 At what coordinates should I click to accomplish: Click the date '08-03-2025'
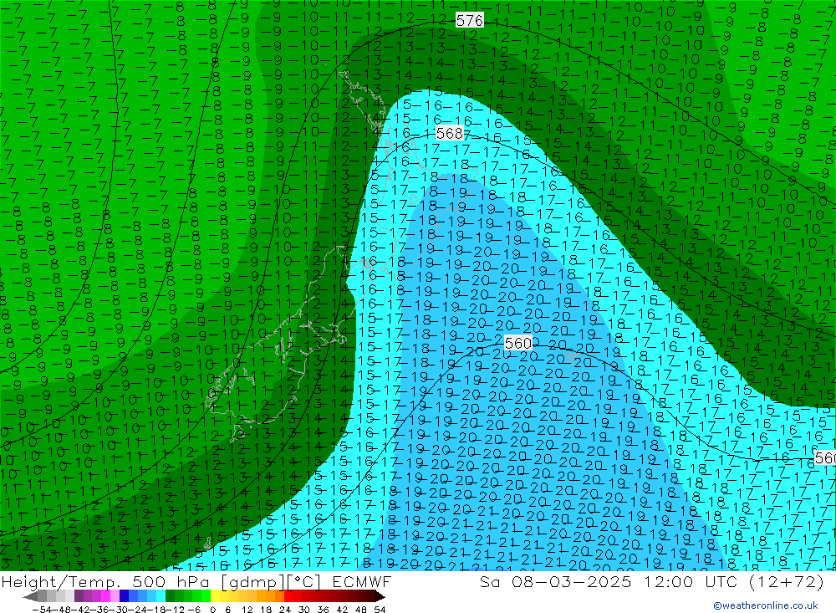571,581
